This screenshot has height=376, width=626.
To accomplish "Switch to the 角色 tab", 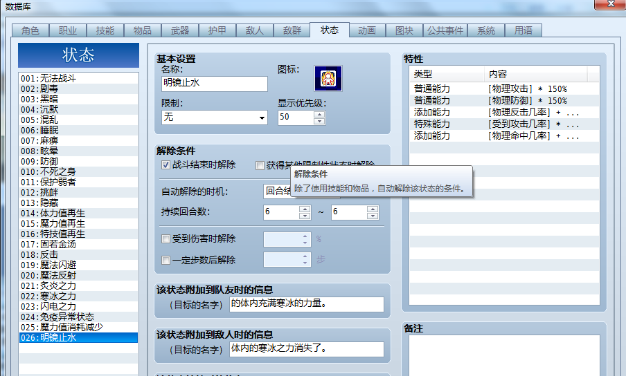I will [x=30, y=30].
